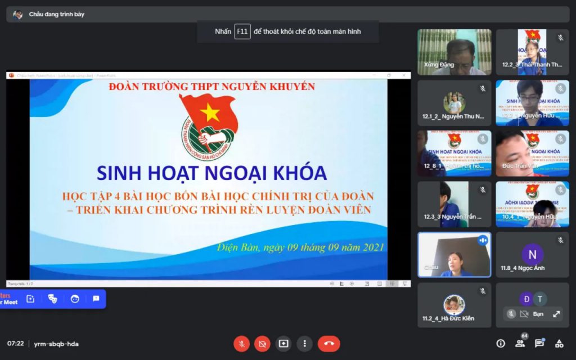Click the slide heading ĐOÀN TRƯỜNG THPT NGUYỄN KHUYẾN

[212, 87]
